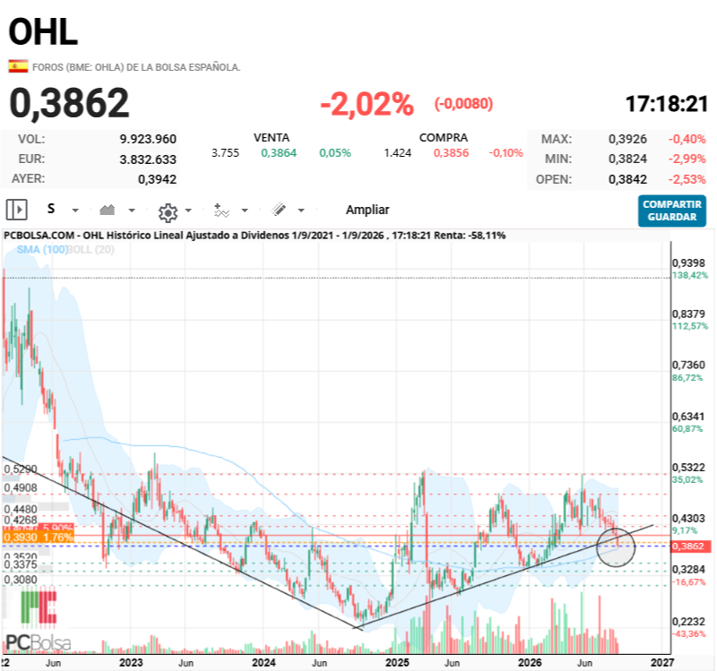Select the S weekly timeframe label
The image size is (717, 671).
point(51,210)
